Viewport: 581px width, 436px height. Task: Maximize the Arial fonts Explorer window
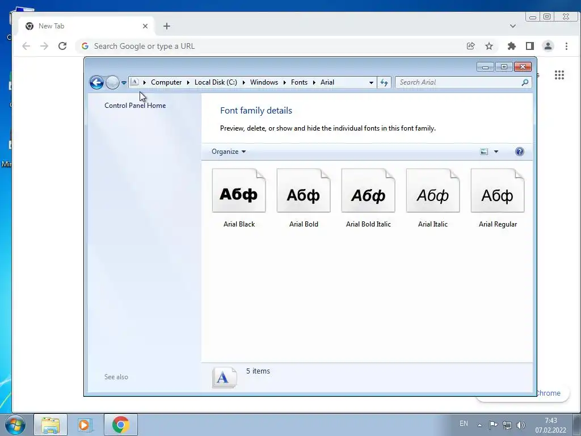tap(504, 67)
